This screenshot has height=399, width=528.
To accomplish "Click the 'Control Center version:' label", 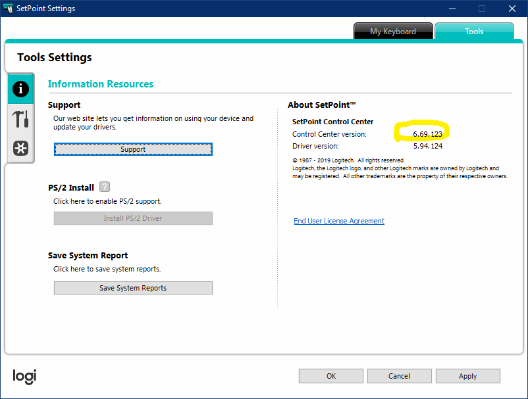I will (x=329, y=134).
